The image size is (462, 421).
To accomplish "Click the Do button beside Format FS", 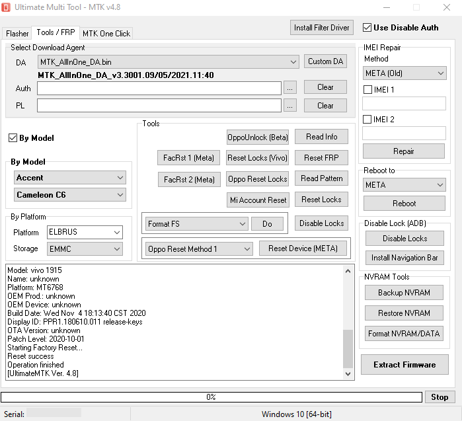I will point(267,224).
